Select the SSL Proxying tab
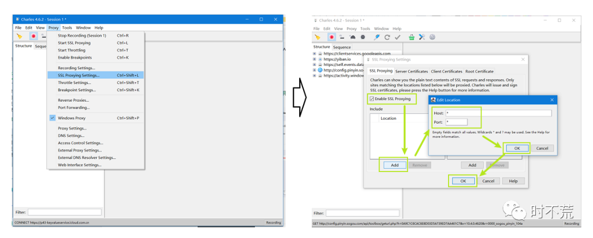 tap(381, 71)
